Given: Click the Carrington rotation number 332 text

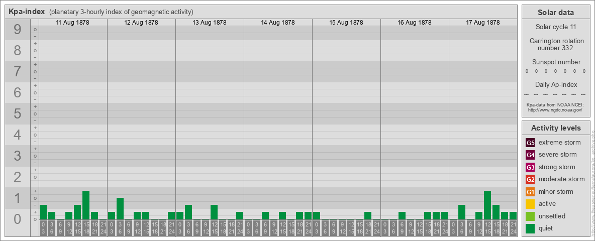Looking at the screenshot, I should pyautogui.click(x=556, y=44).
